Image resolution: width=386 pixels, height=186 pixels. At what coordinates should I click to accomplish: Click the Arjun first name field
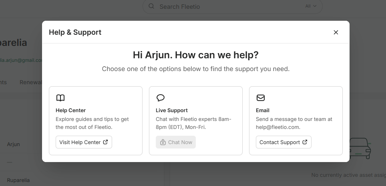pyautogui.click(x=13, y=144)
